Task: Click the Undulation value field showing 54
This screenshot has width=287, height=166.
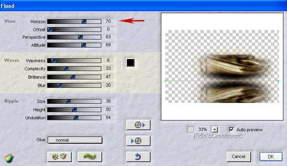Action: coord(108,117)
